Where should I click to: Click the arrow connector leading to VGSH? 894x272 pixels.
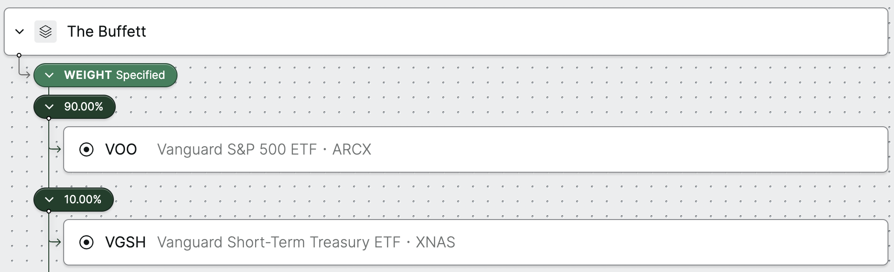coord(55,242)
